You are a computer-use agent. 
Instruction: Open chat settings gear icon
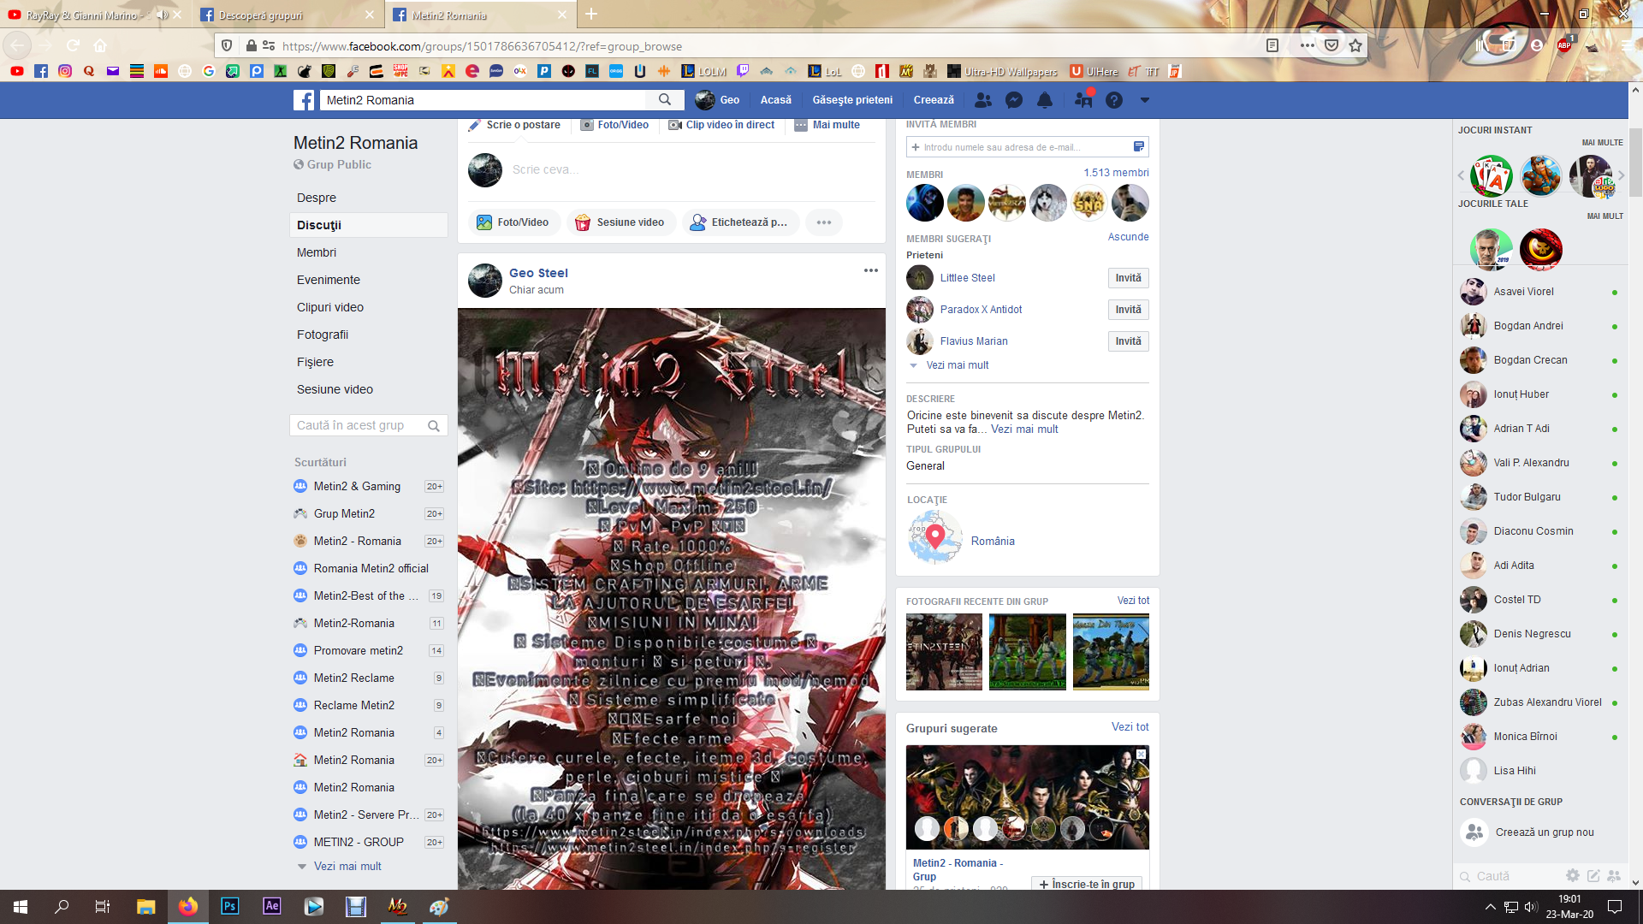[x=1572, y=875]
